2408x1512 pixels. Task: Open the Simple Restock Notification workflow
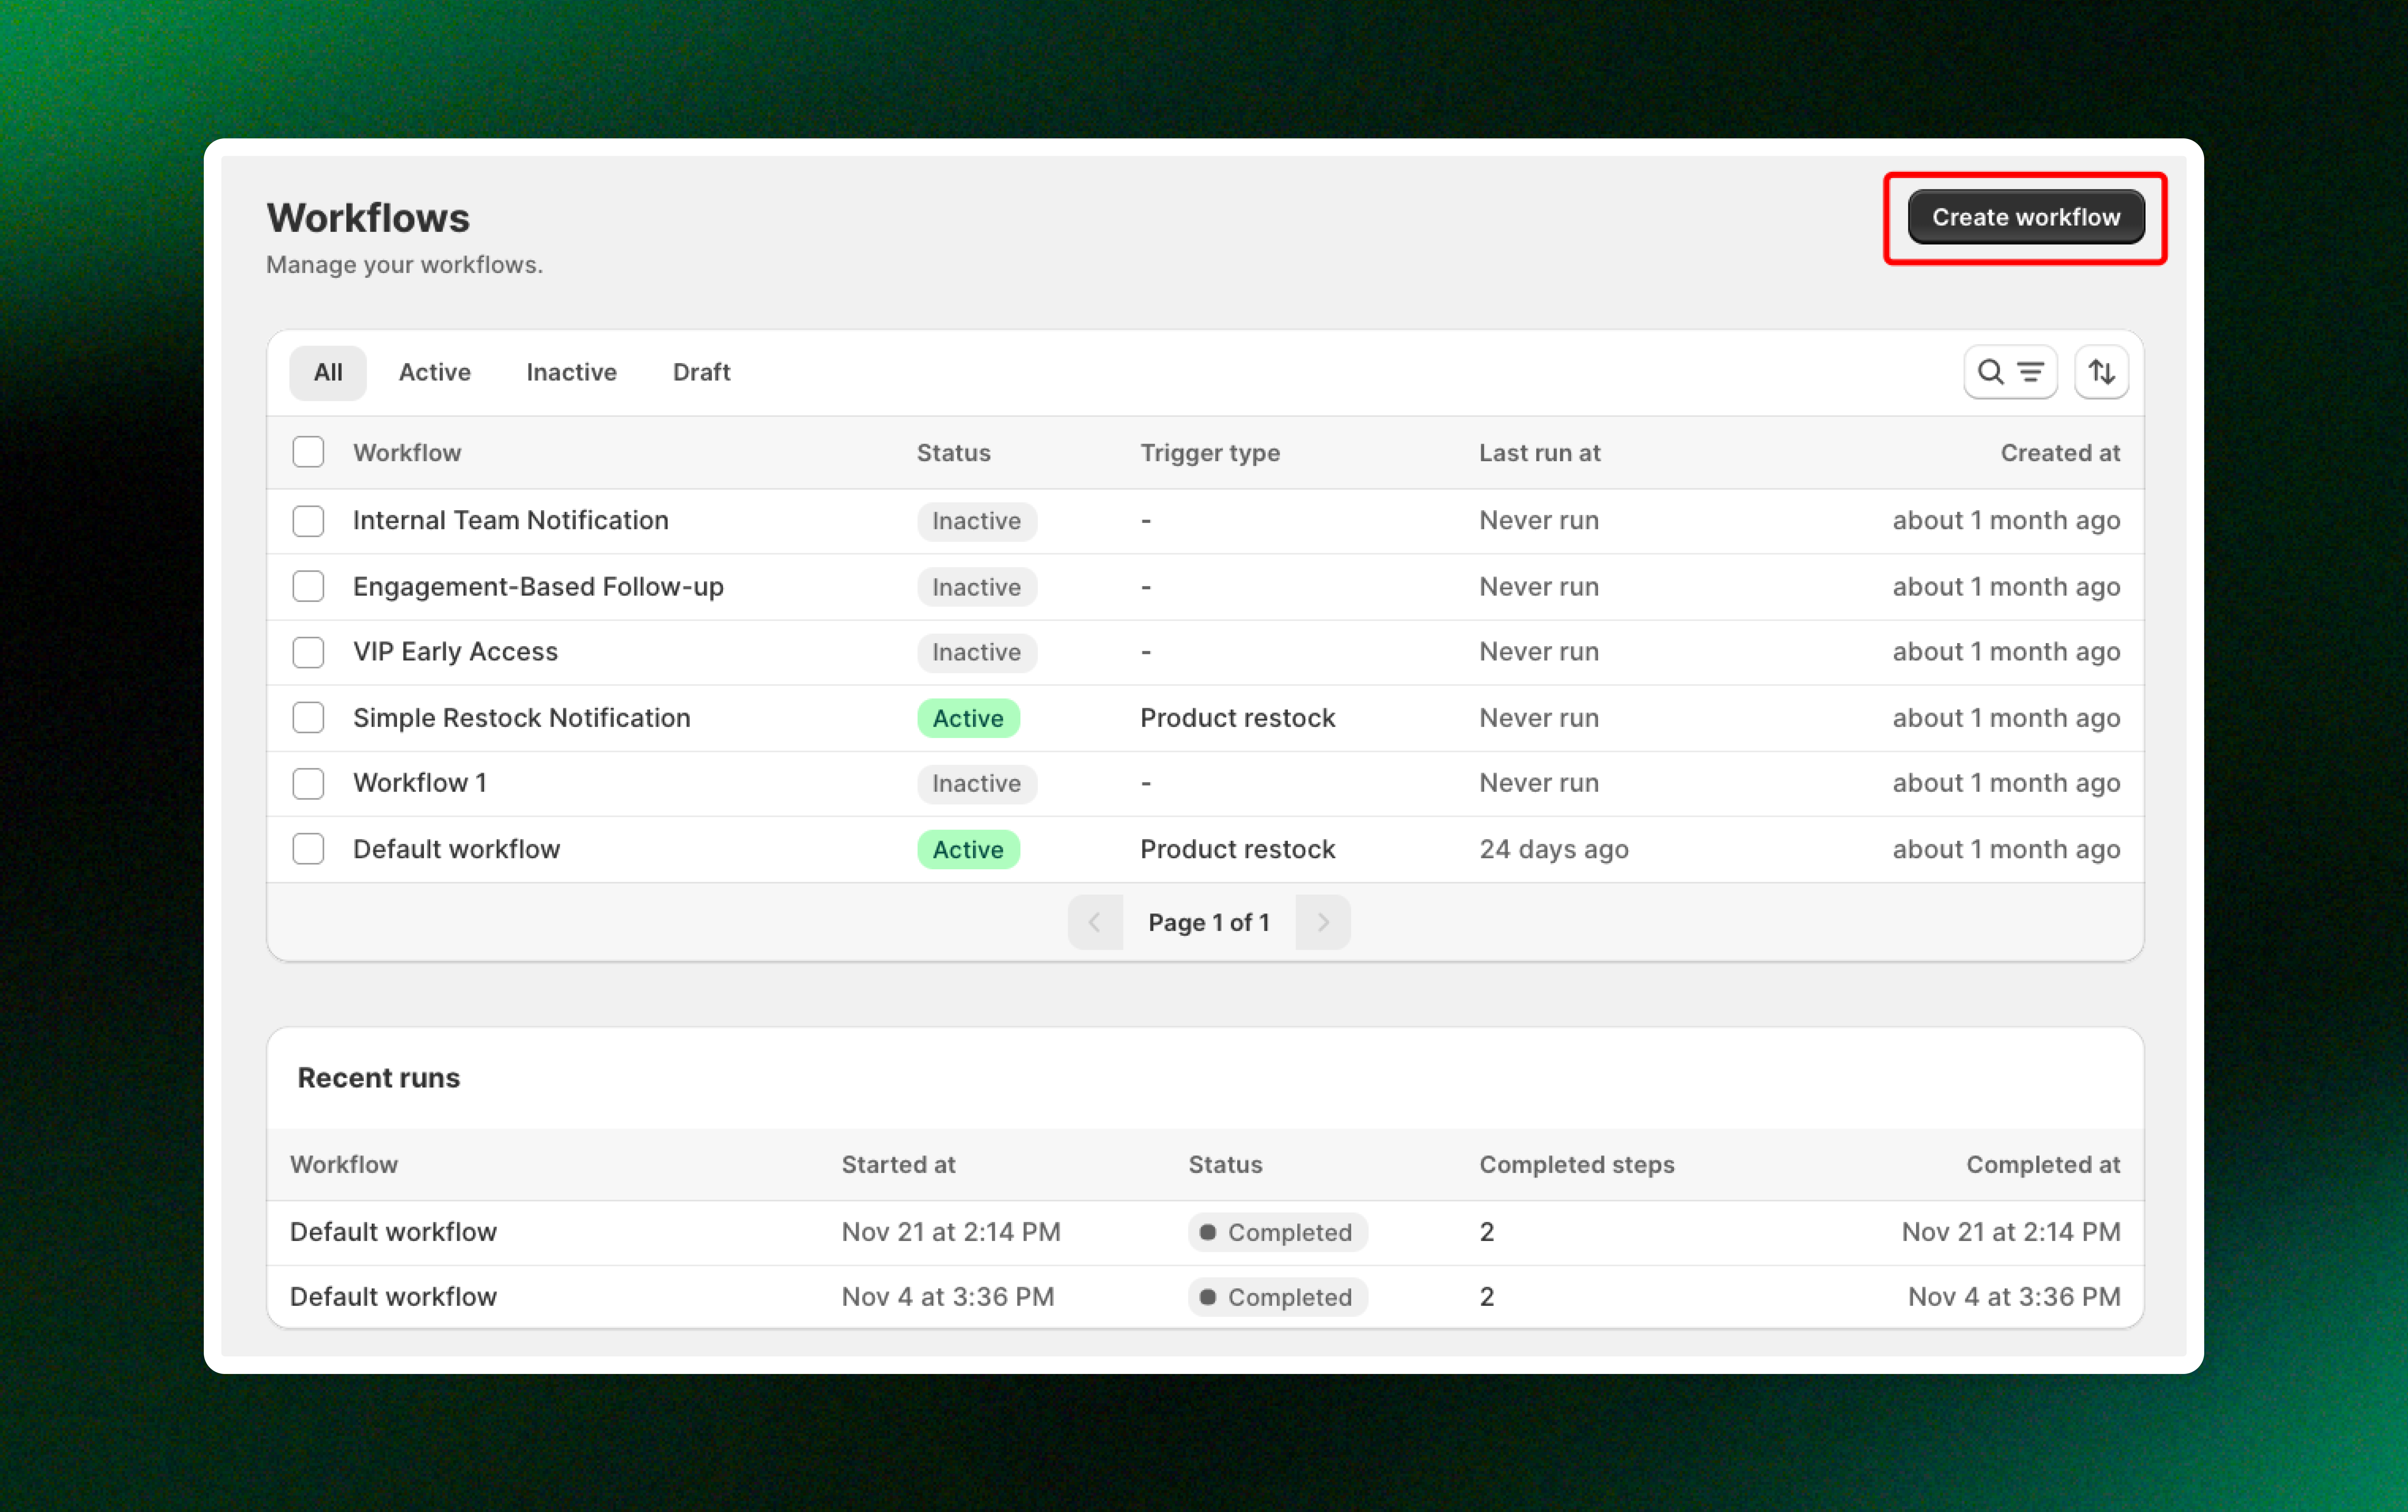[x=522, y=718]
